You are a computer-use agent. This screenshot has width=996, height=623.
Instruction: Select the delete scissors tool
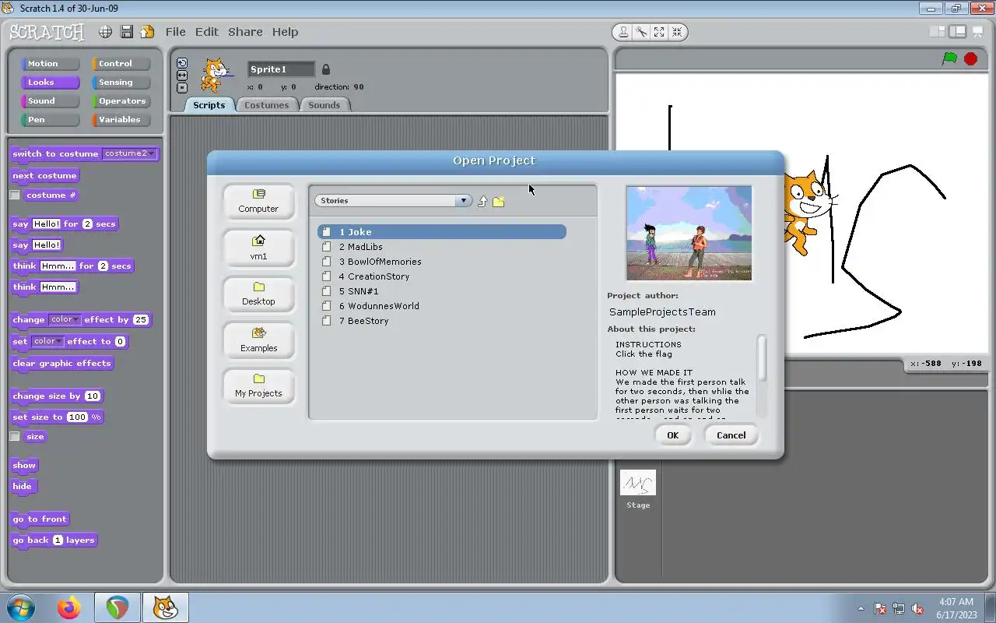[641, 32]
